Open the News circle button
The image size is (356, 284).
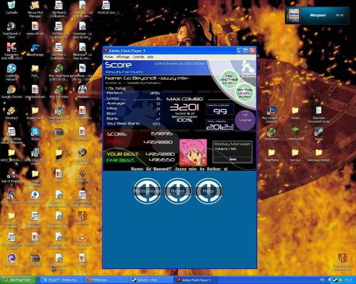tap(178, 191)
